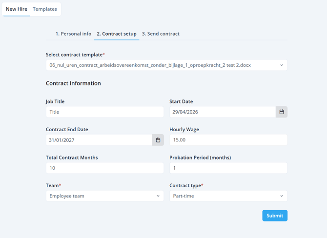
Task: Focus the Job Title input field
Action: click(x=105, y=112)
